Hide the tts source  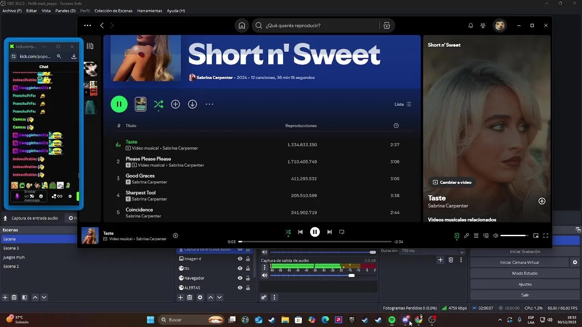(240, 268)
